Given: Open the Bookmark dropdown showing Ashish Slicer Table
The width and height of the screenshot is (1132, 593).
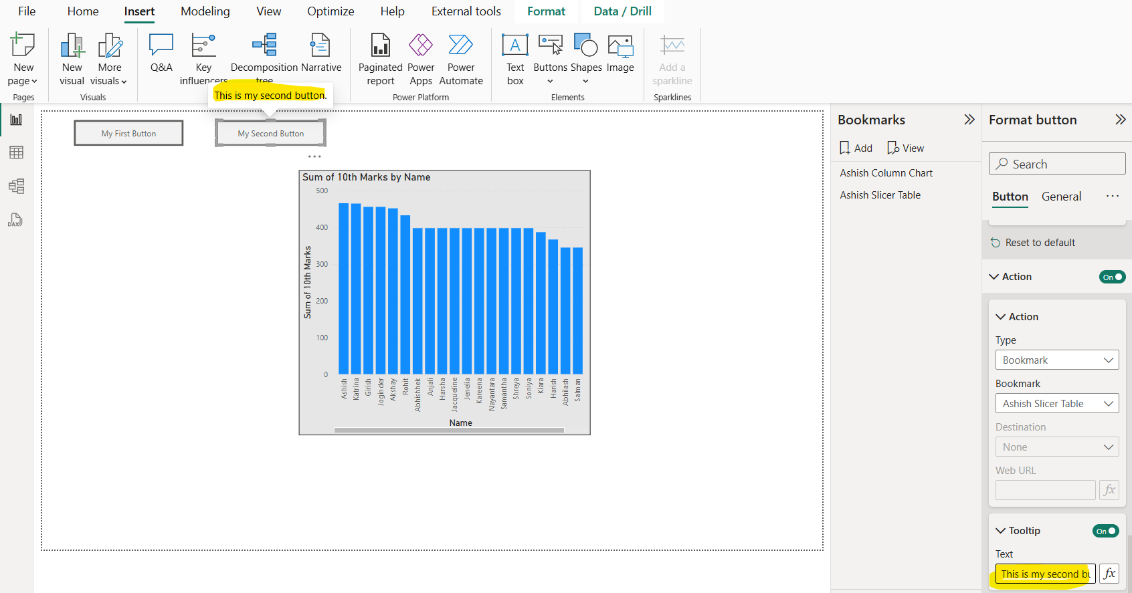Looking at the screenshot, I should [x=1056, y=404].
